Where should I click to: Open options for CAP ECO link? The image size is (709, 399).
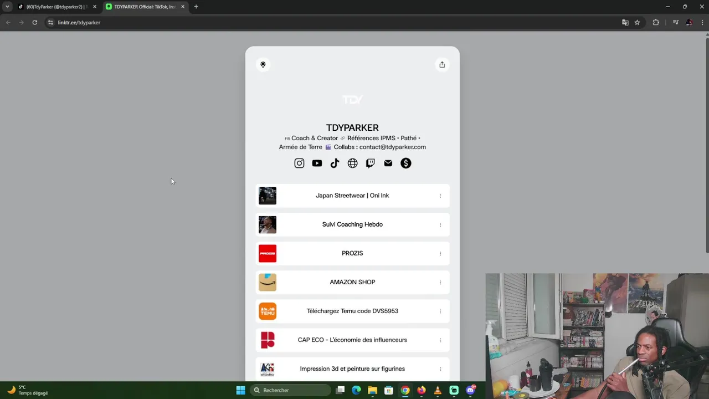coord(440,340)
